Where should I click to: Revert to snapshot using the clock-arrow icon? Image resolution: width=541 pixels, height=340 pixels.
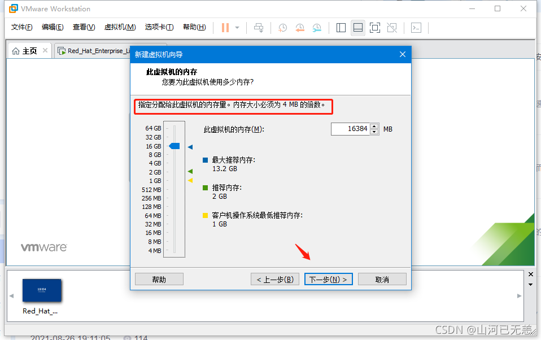coord(300,28)
